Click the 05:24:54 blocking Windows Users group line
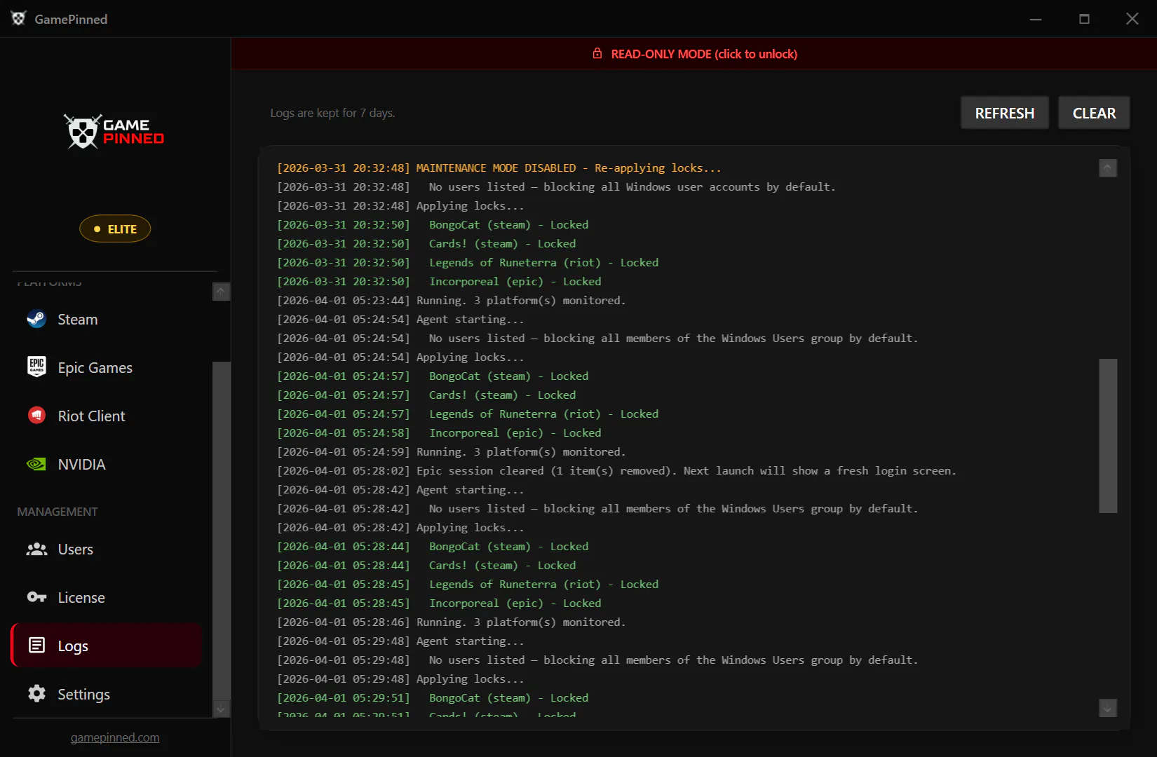Screen dimensions: 1157x757 point(597,338)
